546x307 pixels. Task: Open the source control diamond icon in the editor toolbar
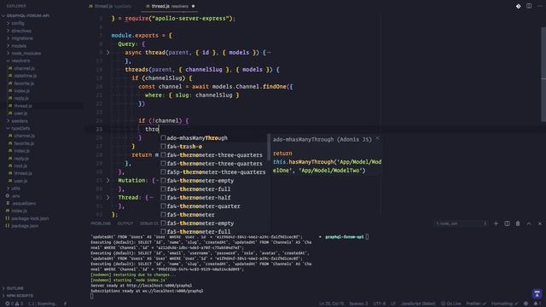pyautogui.click(x=518, y=6)
